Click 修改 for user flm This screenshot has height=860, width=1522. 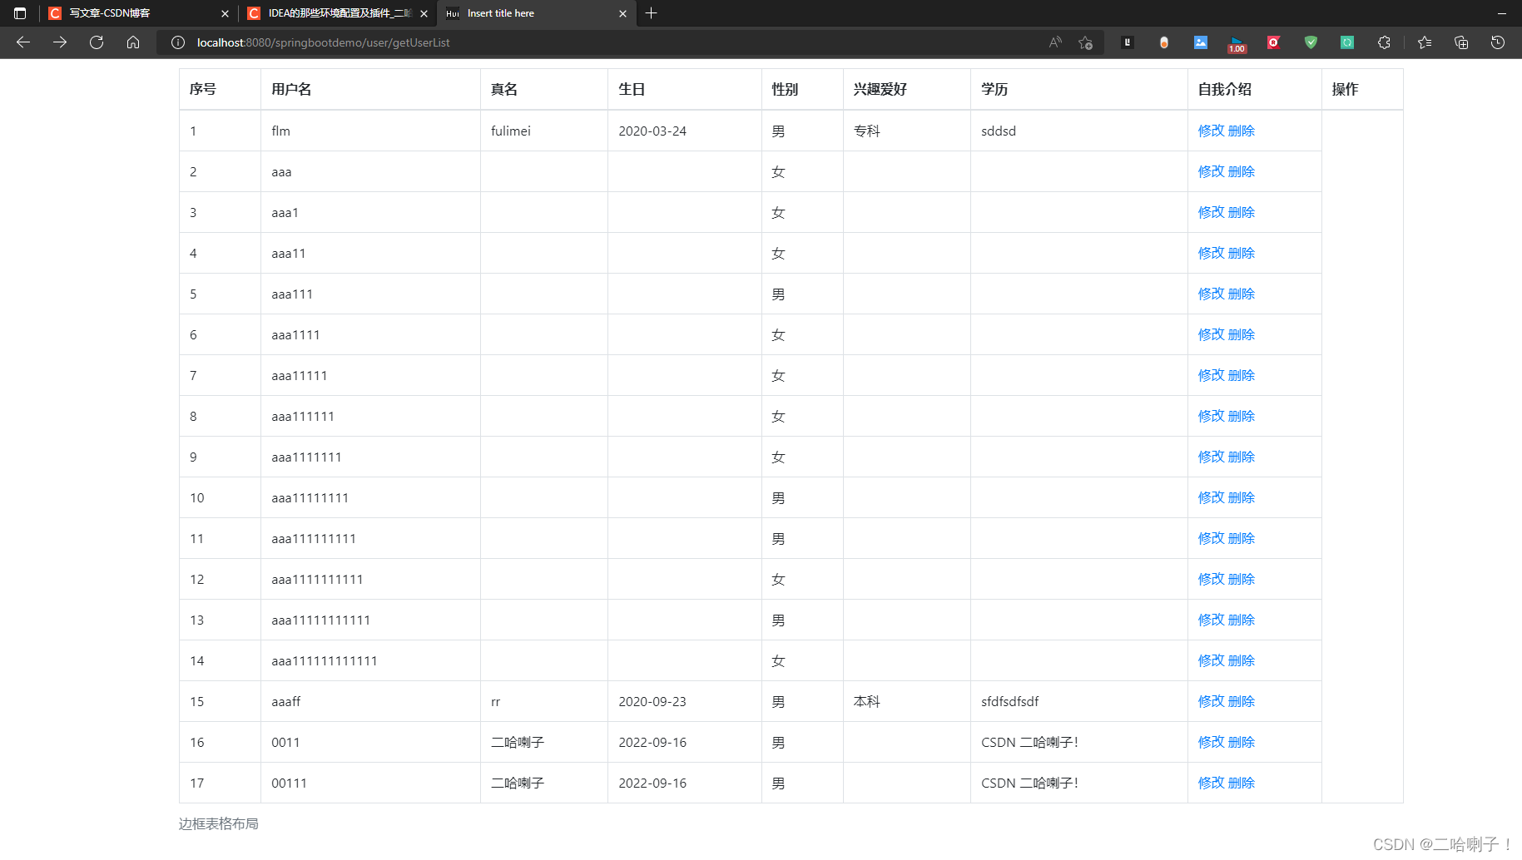point(1211,131)
